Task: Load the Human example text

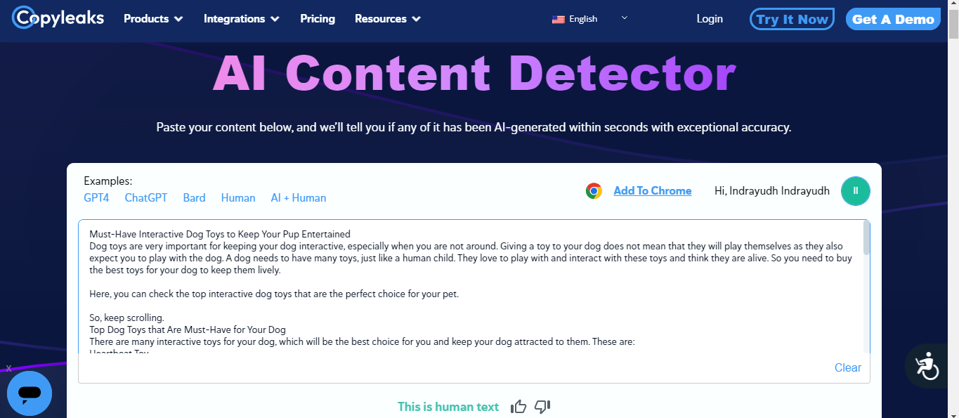Action: 238,198
